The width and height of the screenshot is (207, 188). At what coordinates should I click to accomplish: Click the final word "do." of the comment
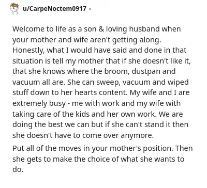click(x=18, y=169)
